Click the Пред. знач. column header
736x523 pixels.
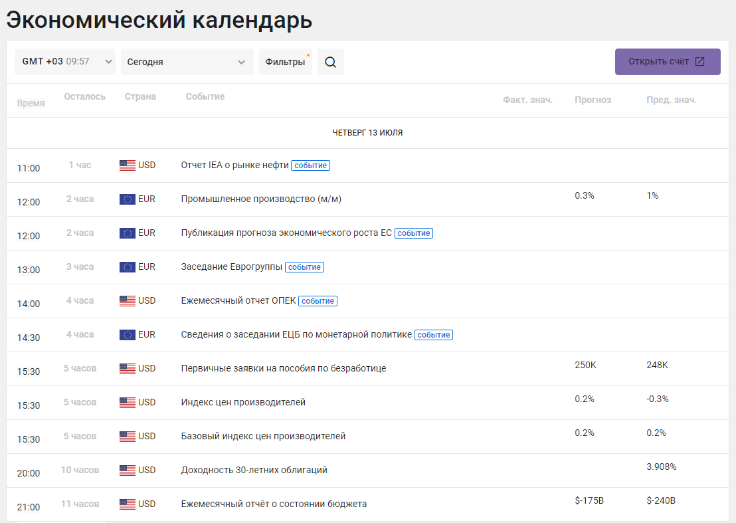pyautogui.click(x=671, y=100)
